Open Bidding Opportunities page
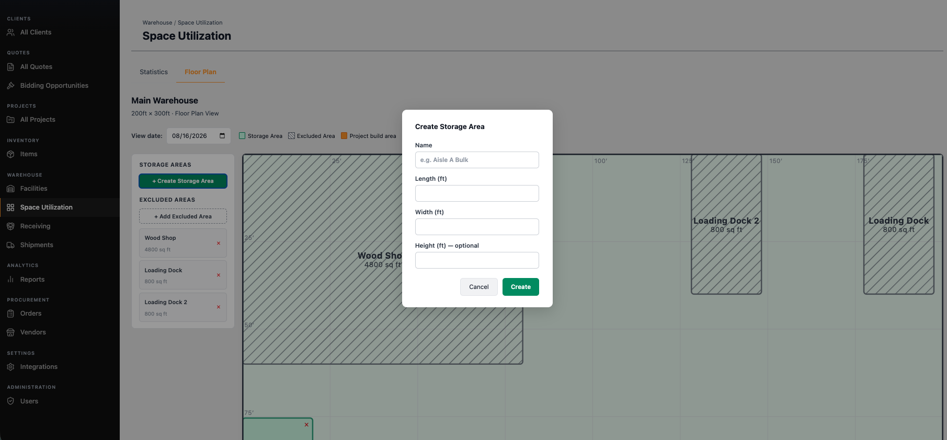Screen dimensions: 947x440 click(x=54, y=86)
